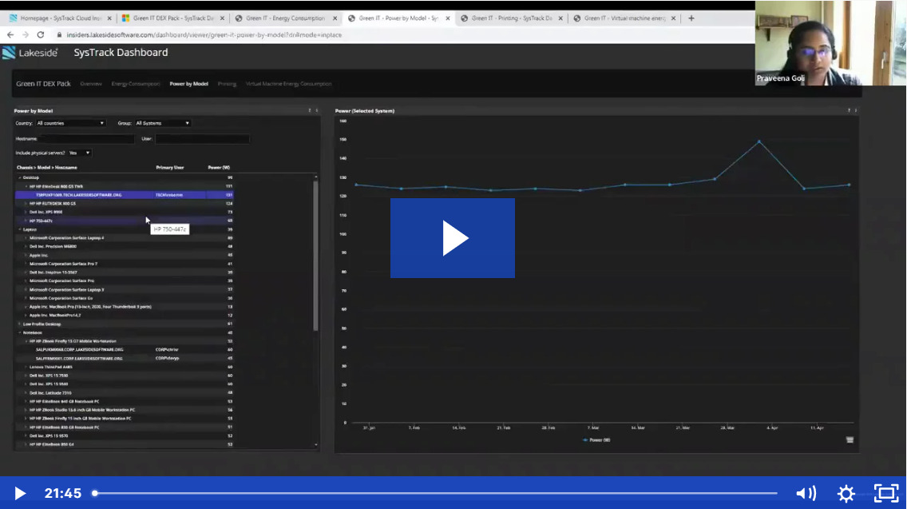Image resolution: width=907 pixels, height=509 pixels.
Task: Click the model list vertical scrollbar
Action: coord(316,255)
